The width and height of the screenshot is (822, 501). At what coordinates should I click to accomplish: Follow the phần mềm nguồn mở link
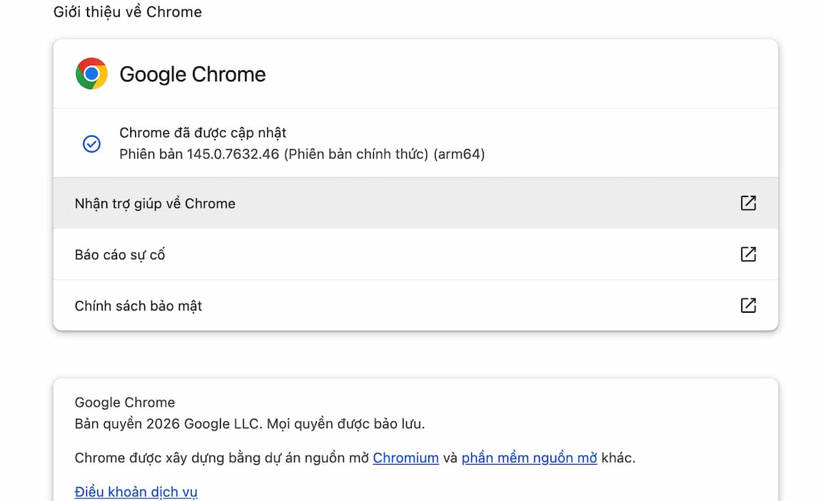tap(530, 458)
